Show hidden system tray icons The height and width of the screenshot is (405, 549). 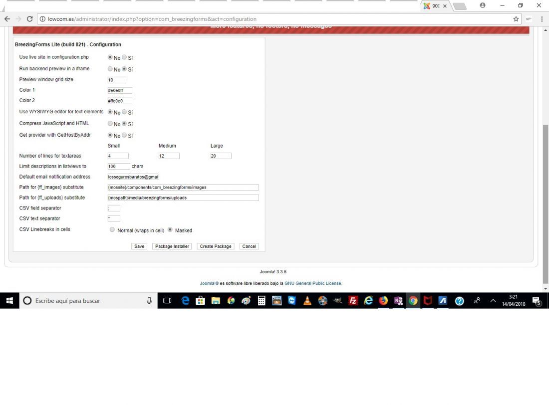493,301
